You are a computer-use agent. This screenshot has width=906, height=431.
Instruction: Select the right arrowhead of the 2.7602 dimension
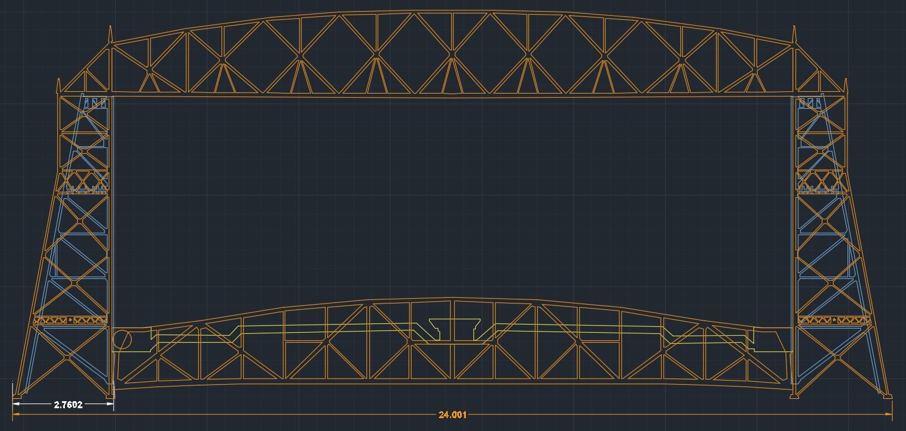tap(110, 404)
